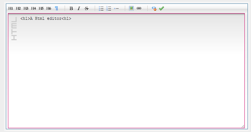Insert a hyperlink

tap(139, 8)
